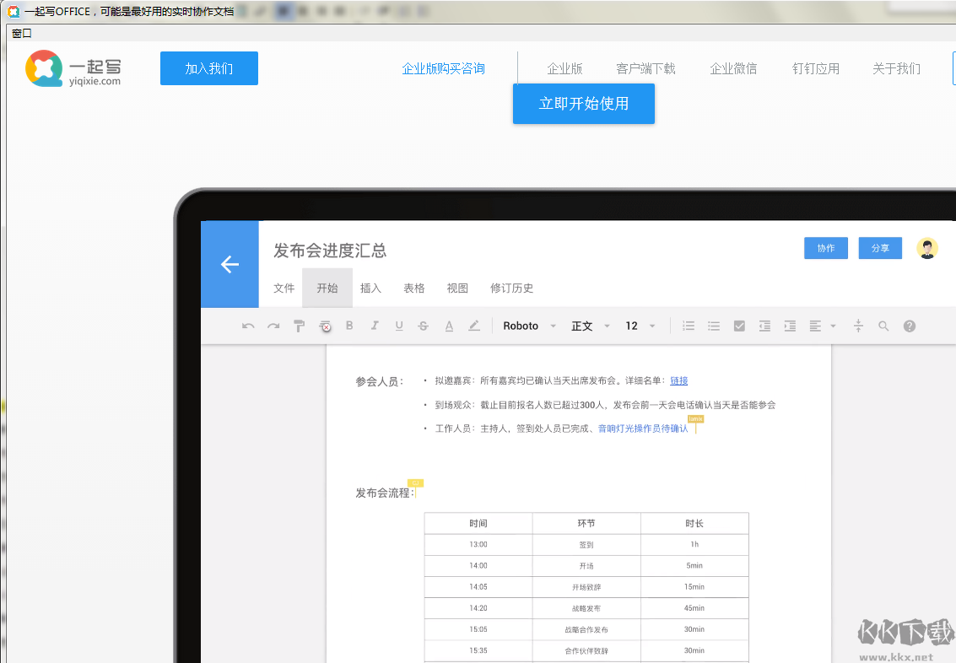Click the 战略发布 table cell
The image size is (956, 663).
tap(586, 608)
